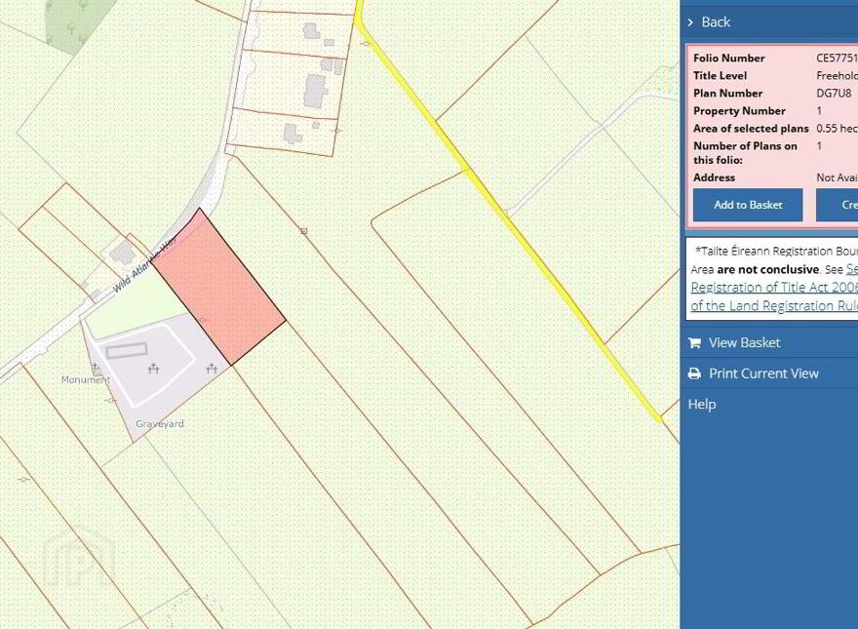Click Area of selected plans label

751,128
